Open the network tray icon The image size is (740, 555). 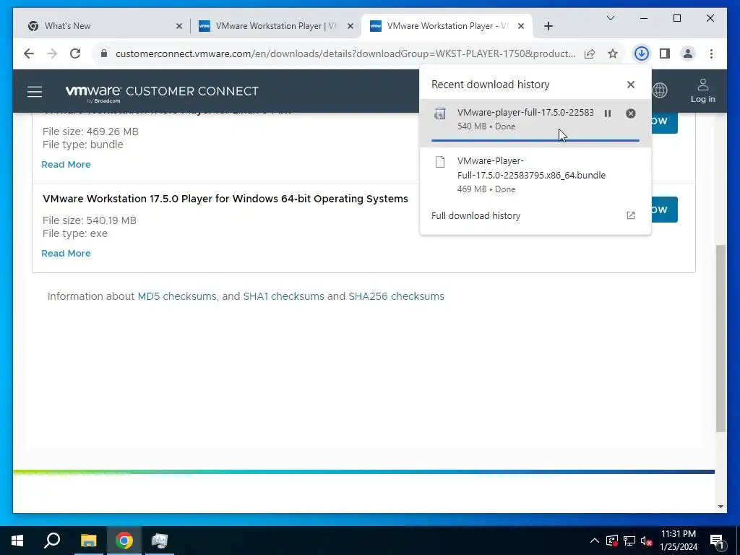629,541
